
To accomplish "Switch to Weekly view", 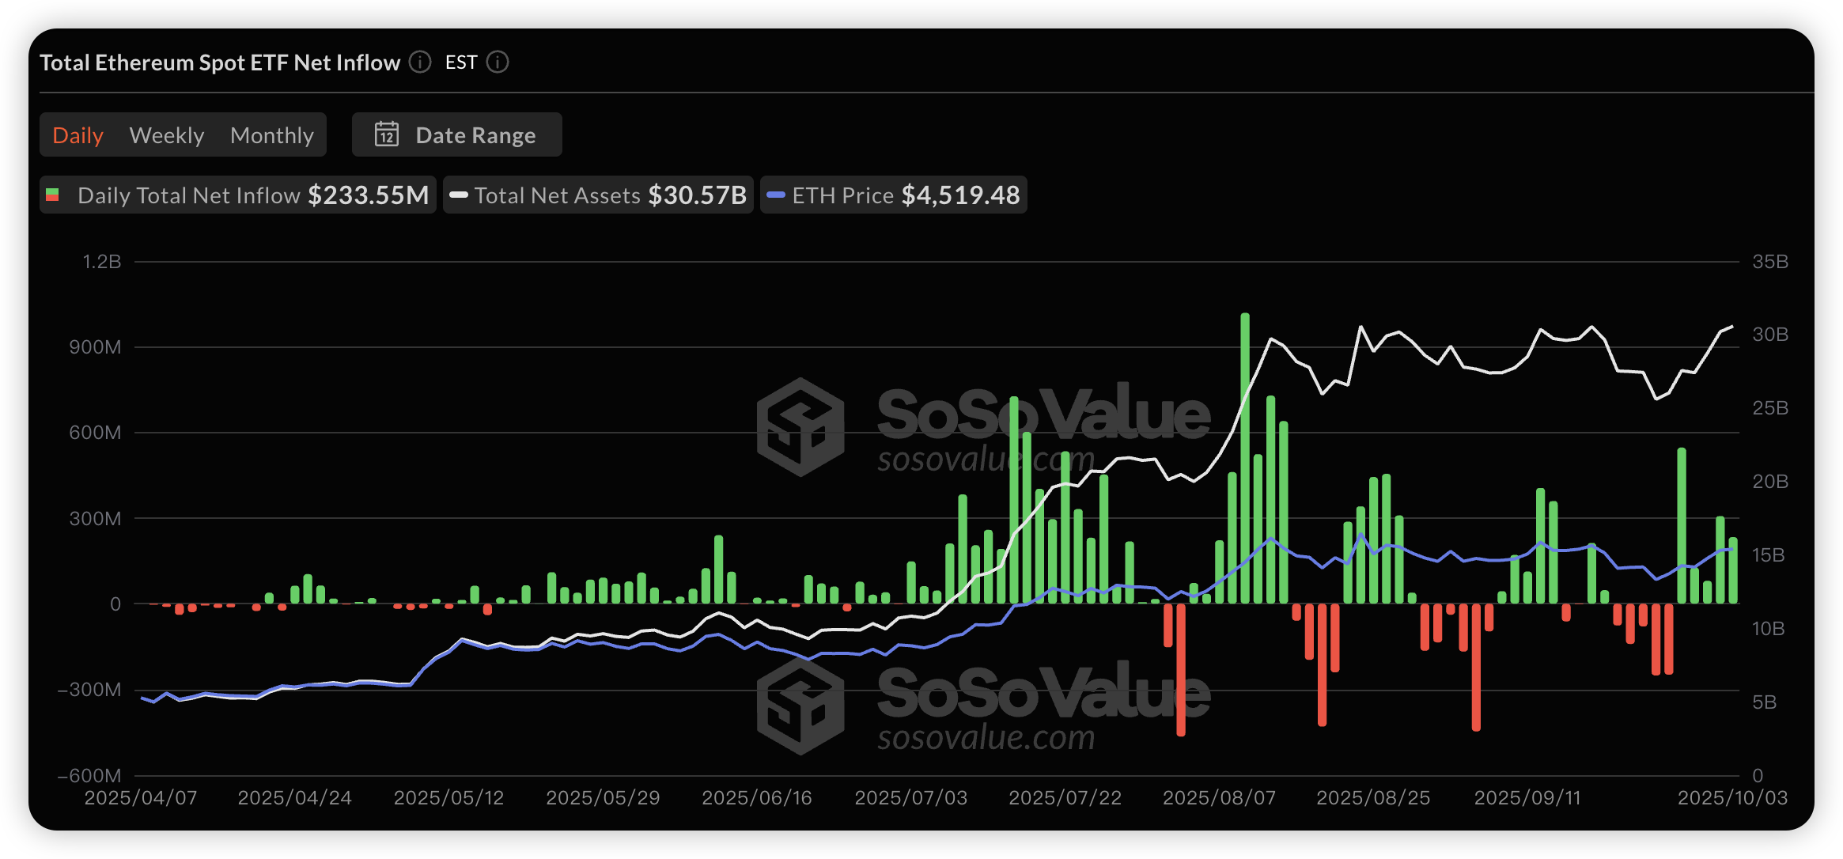I will (x=166, y=135).
